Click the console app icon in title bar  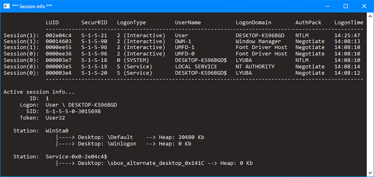pos(6,6)
